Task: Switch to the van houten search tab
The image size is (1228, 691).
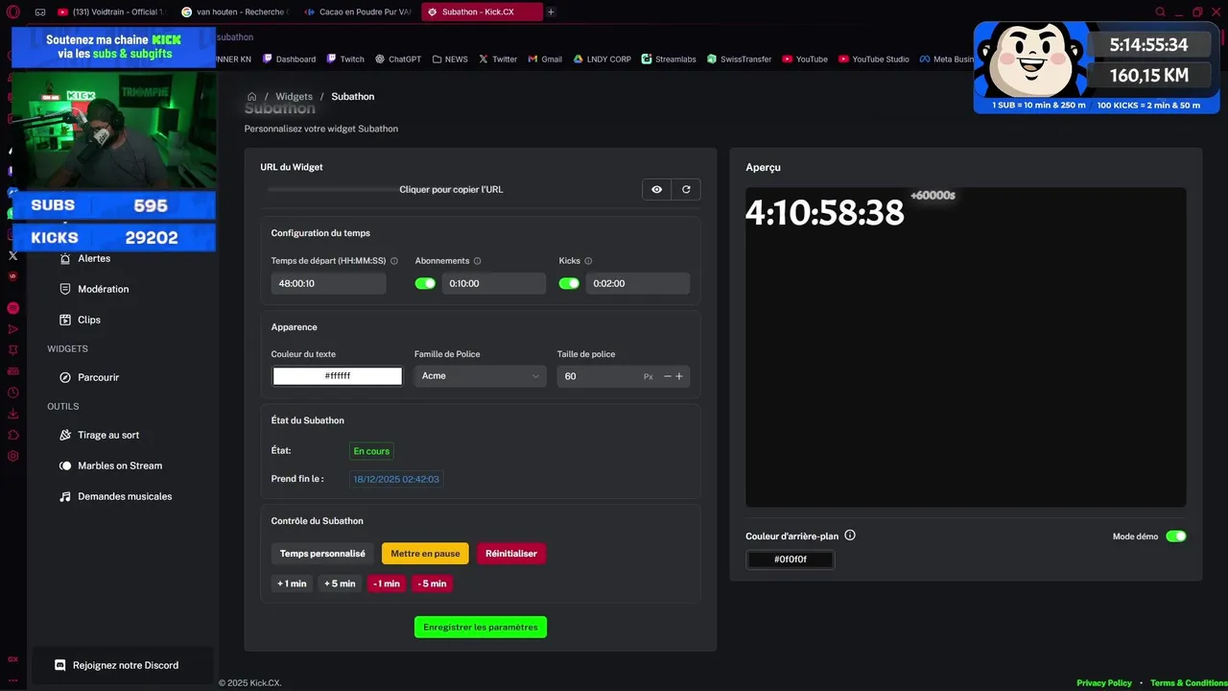Action: pyautogui.click(x=235, y=12)
